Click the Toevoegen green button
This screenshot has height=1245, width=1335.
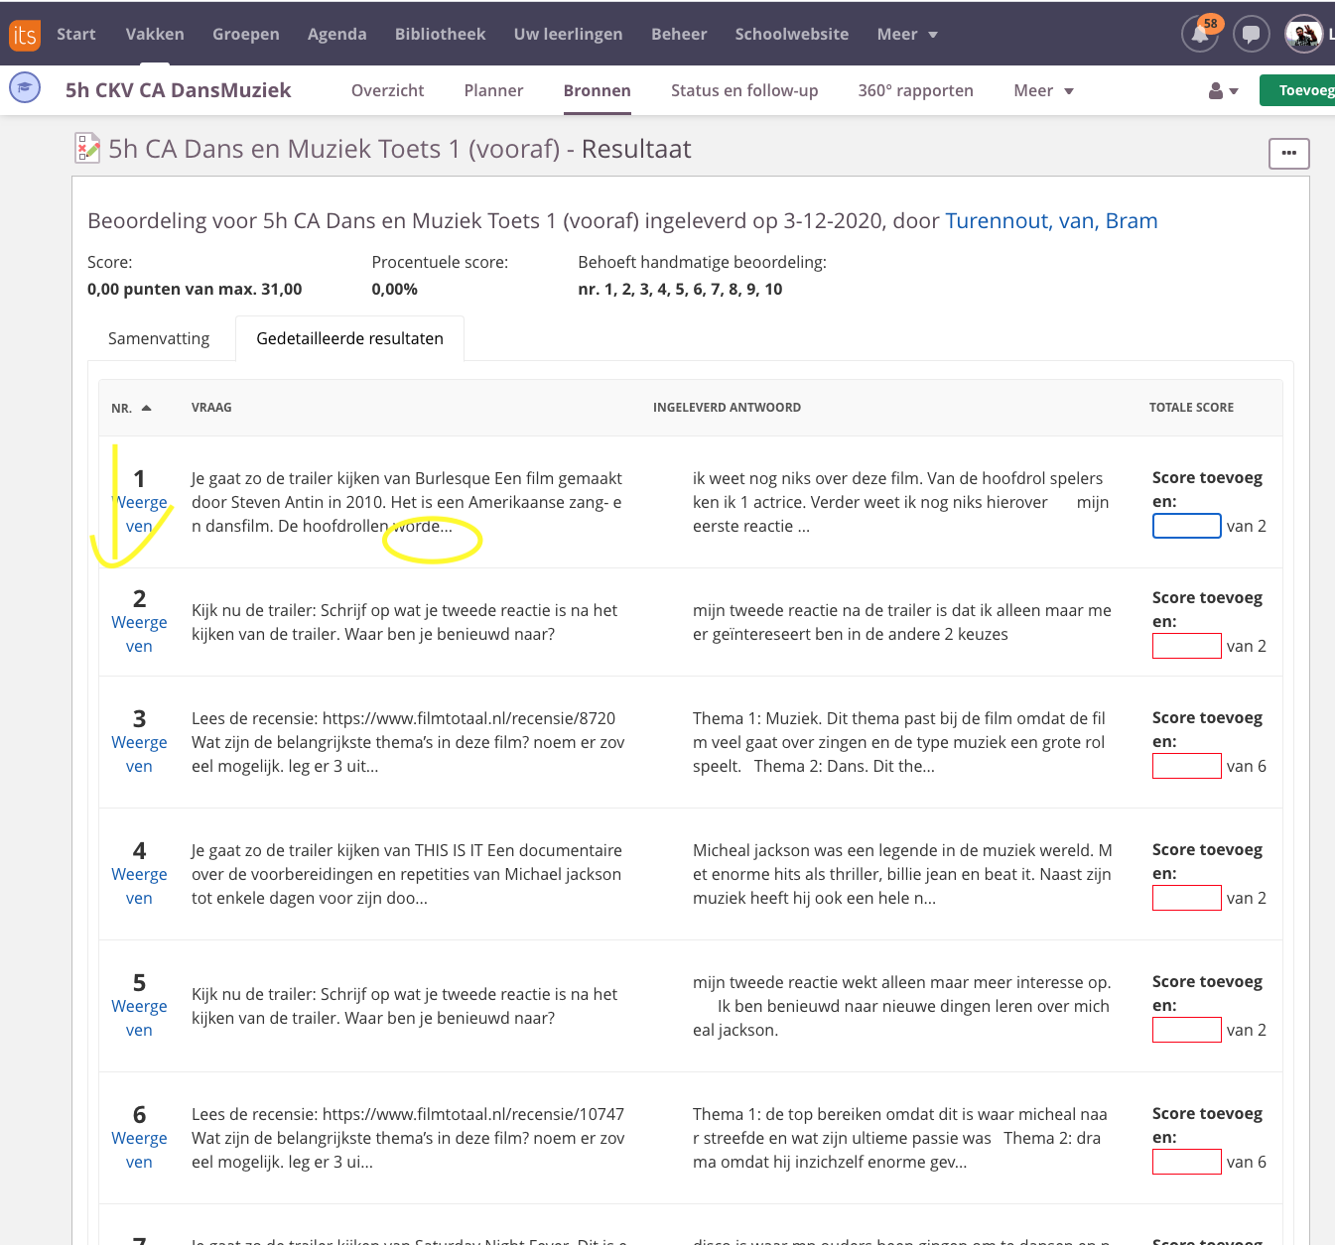pyautogui.click(x=1300, y=90)
